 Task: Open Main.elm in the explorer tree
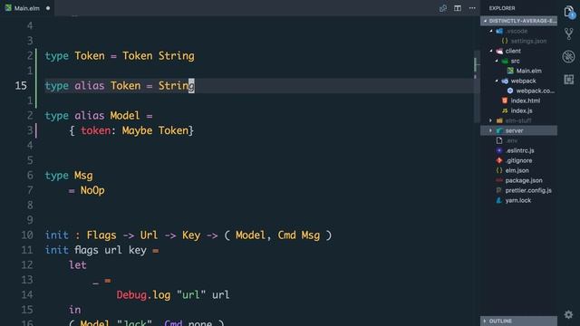coord(529,71)
